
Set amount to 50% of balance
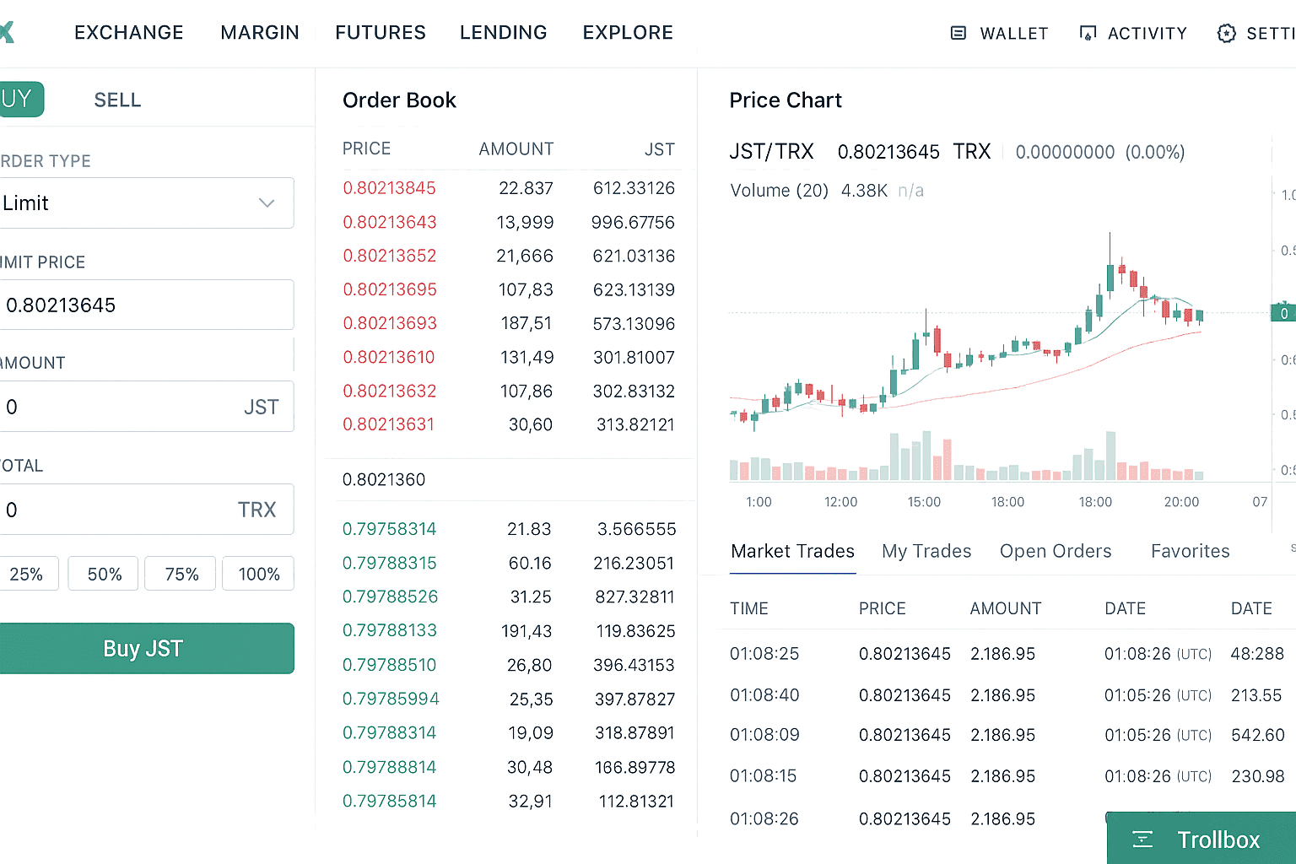click(104, 574)
